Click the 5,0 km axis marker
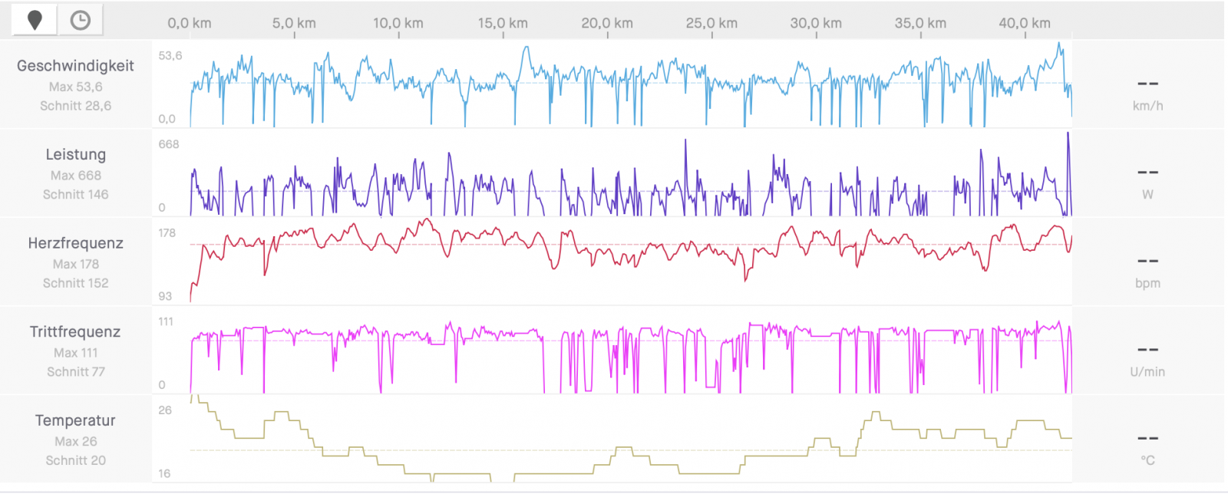Screen dimensions: 1228x494 [294, 23]
